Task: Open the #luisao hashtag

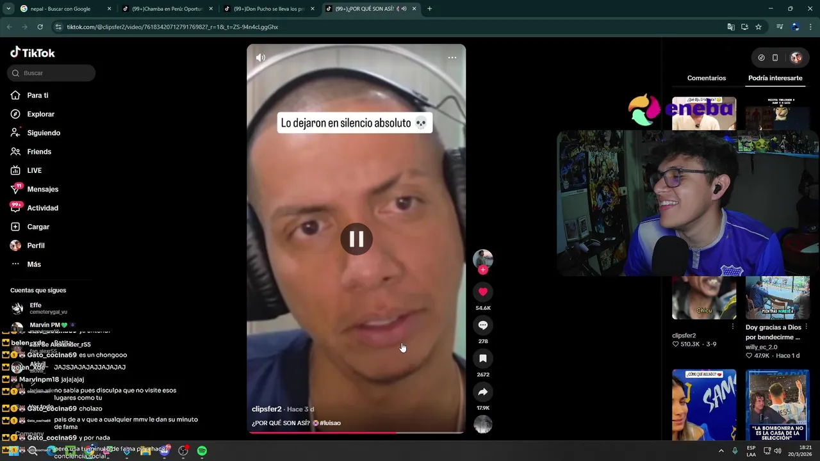Action: pos(330,423)
